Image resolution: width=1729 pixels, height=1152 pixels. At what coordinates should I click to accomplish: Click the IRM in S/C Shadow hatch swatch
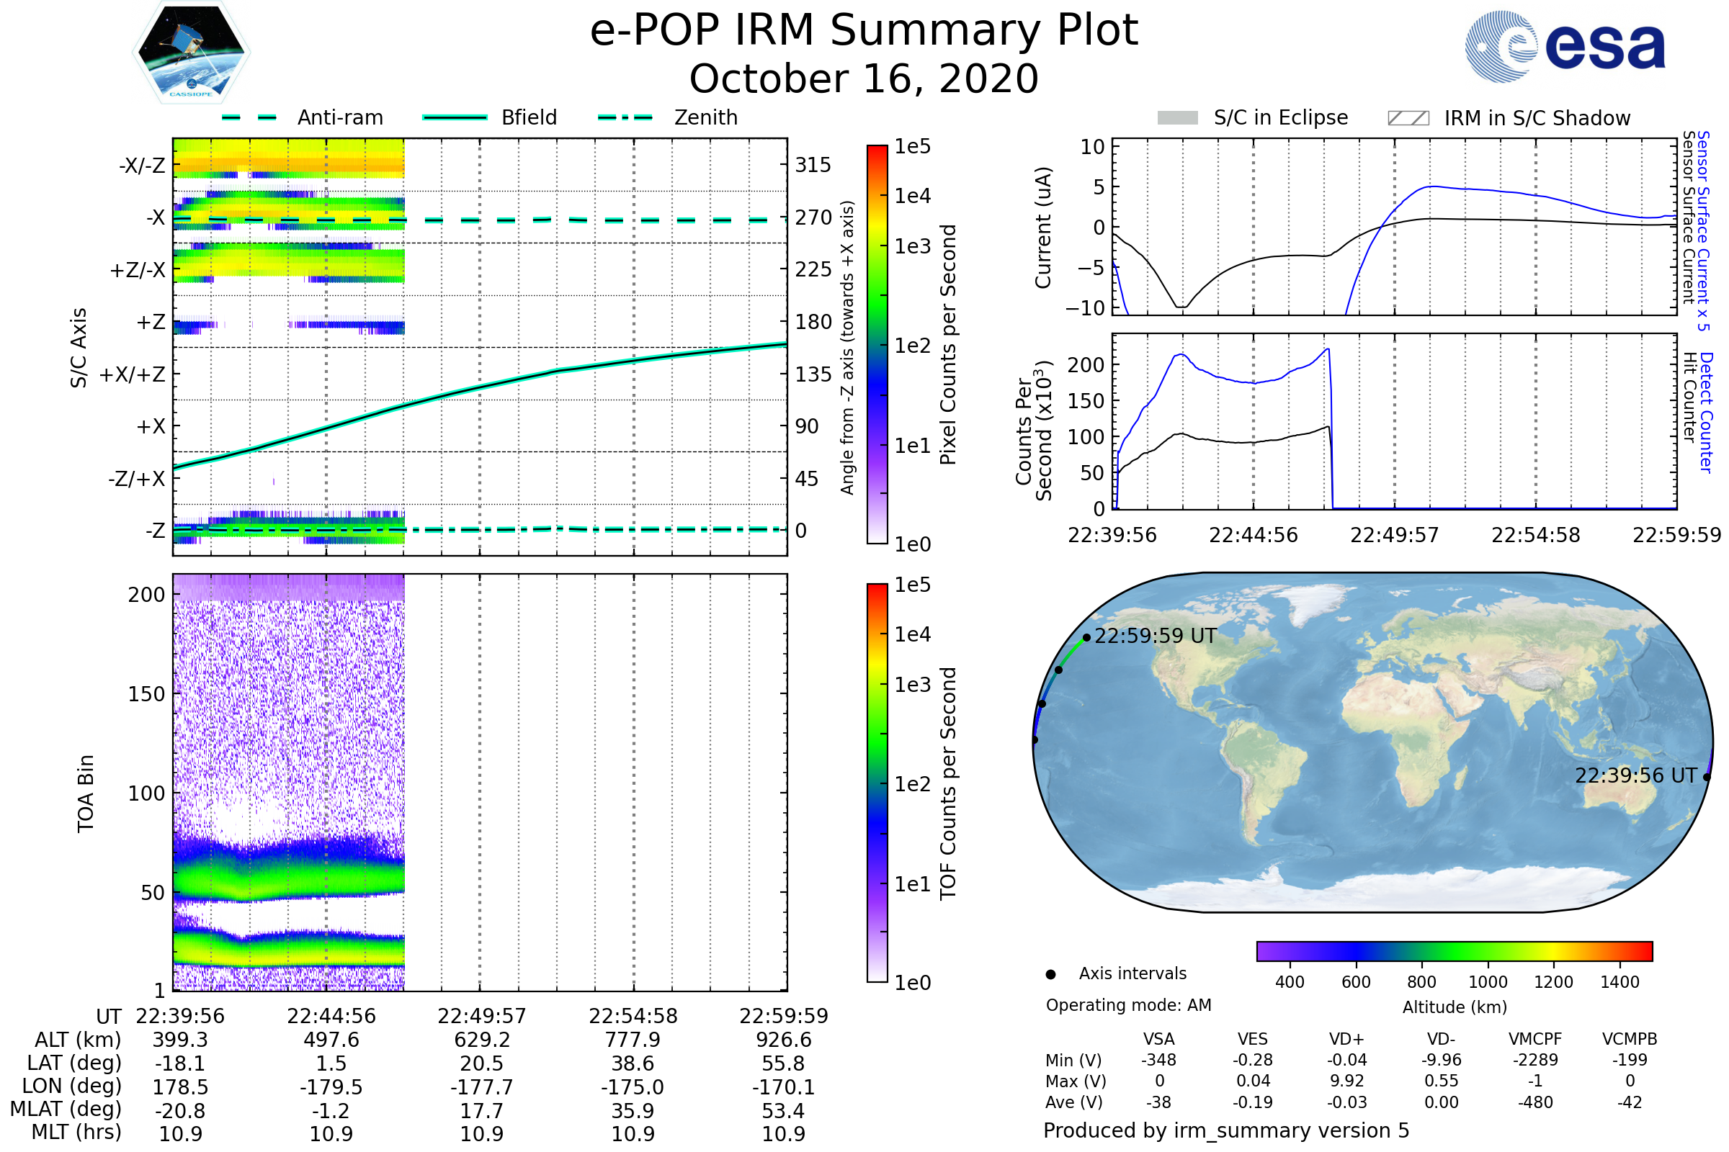(1408, 118)
